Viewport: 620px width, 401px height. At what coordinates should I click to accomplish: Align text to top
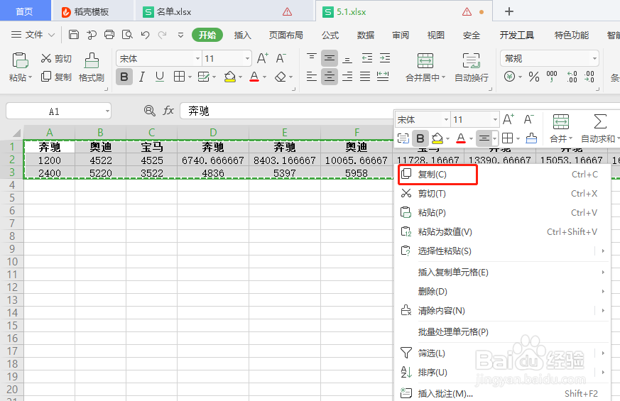click(312, 58)
